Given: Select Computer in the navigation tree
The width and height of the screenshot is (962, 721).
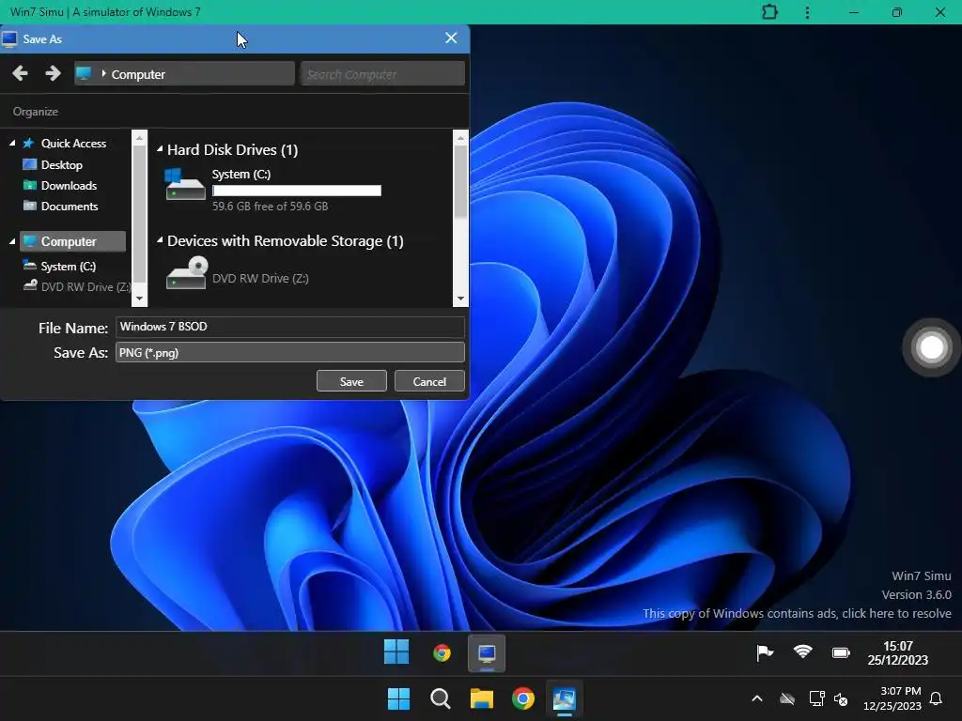Looking at the screenshot, I should [72, 241].
